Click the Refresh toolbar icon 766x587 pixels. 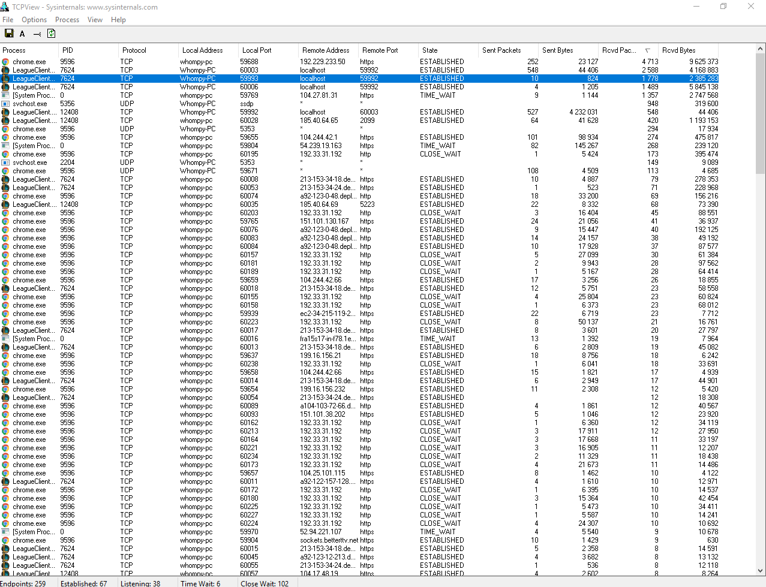(51, 34)
